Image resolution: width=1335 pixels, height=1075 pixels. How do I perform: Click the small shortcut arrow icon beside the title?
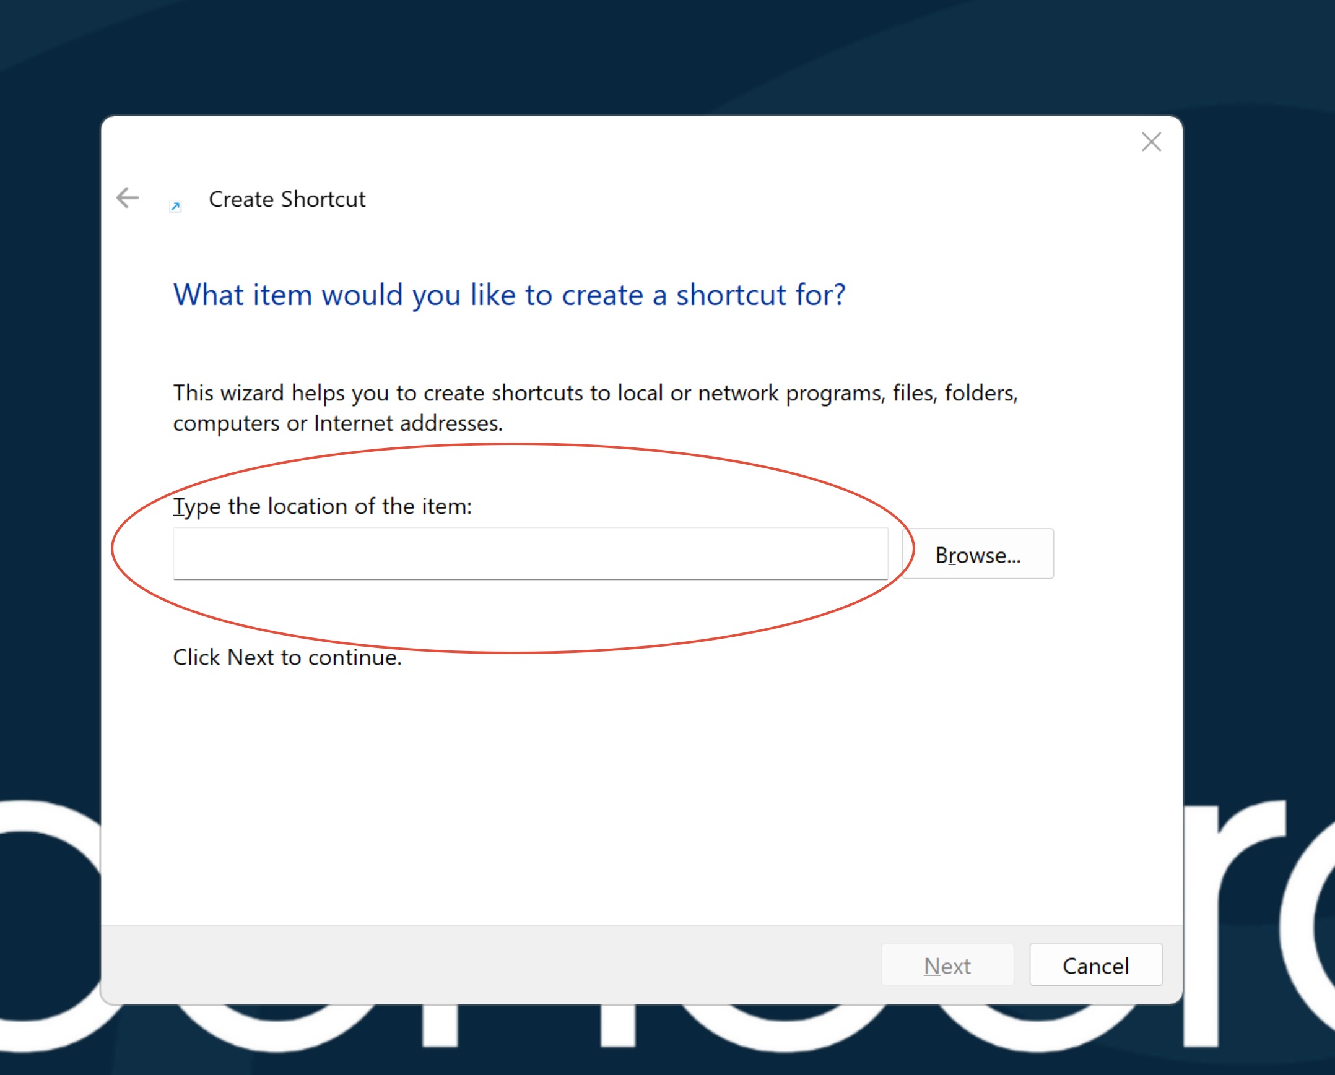tap(175, 206)
